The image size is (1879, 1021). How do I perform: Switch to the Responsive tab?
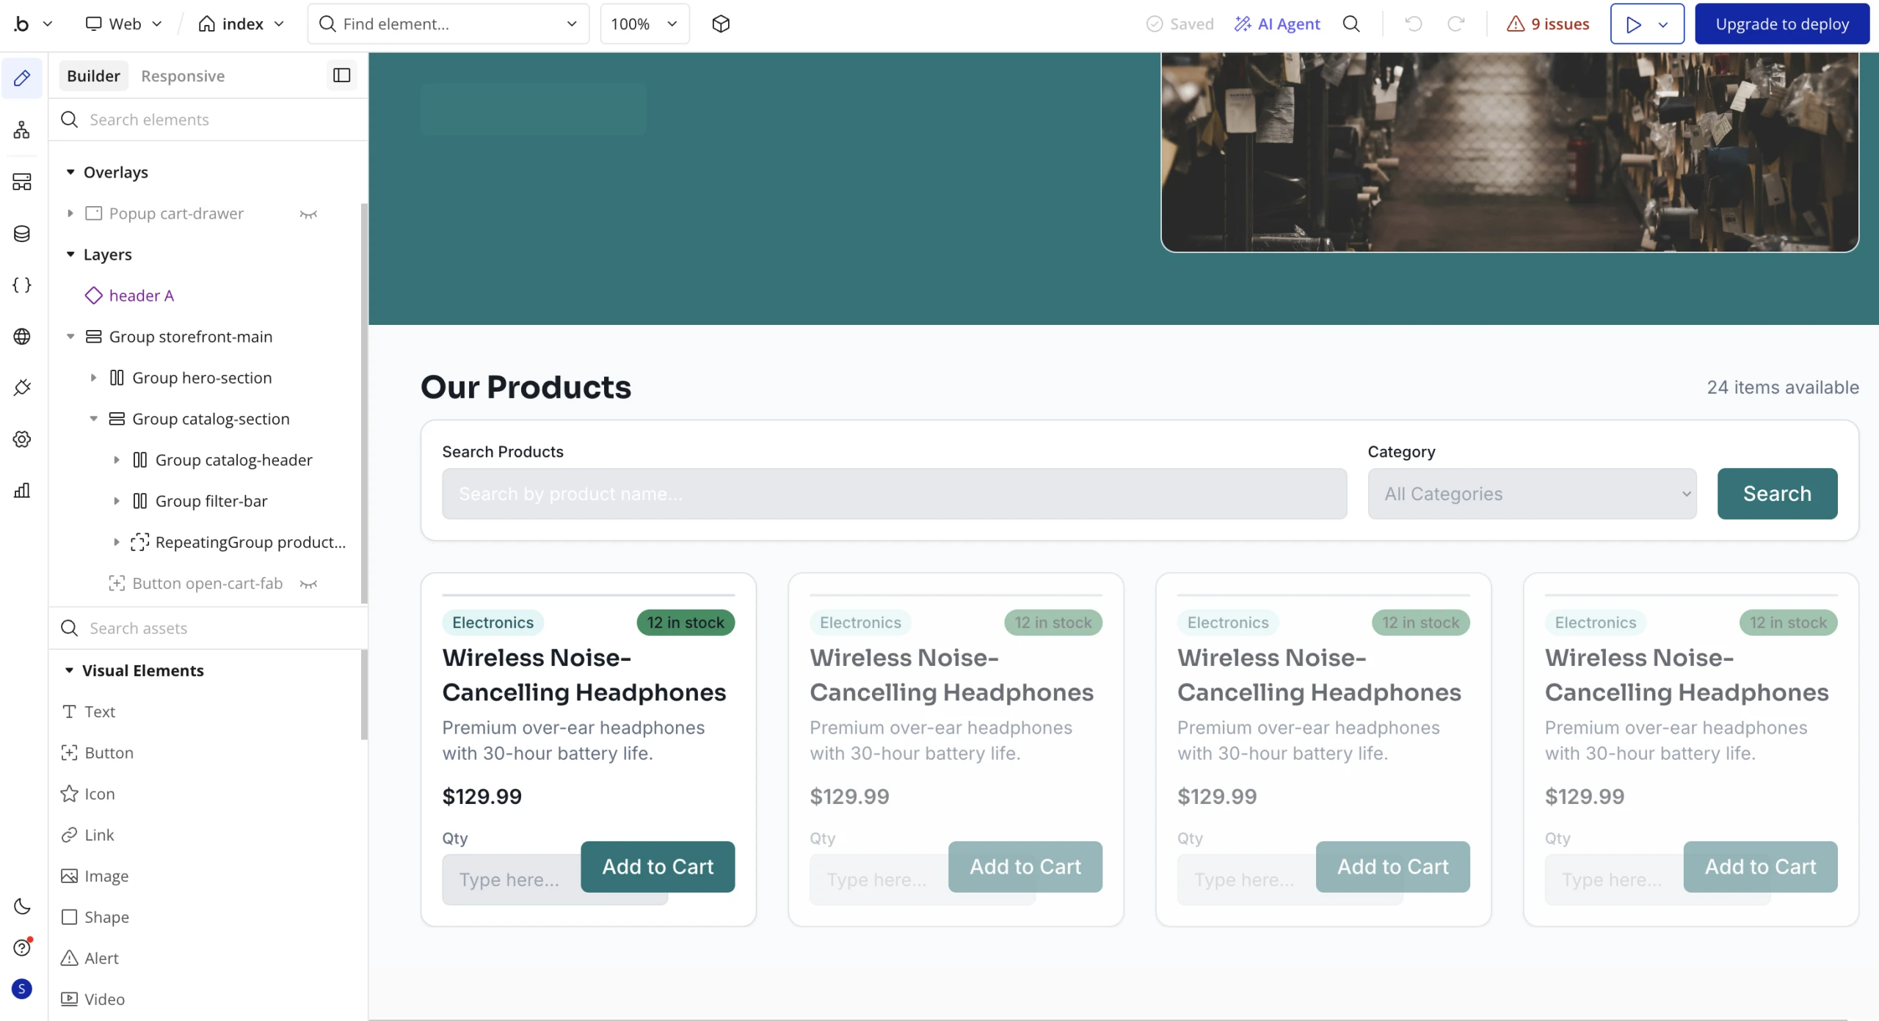pyautogui.click(x=183, y=76)
